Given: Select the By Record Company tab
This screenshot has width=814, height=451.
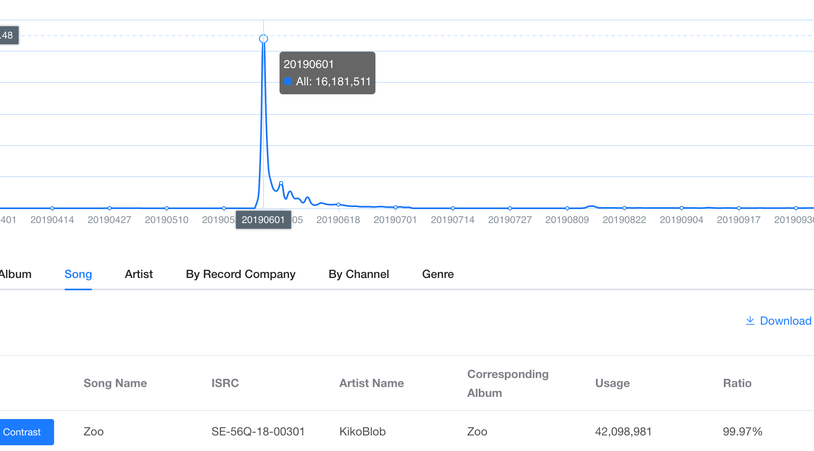Looking at the screenshot, I should pos(241,274).
